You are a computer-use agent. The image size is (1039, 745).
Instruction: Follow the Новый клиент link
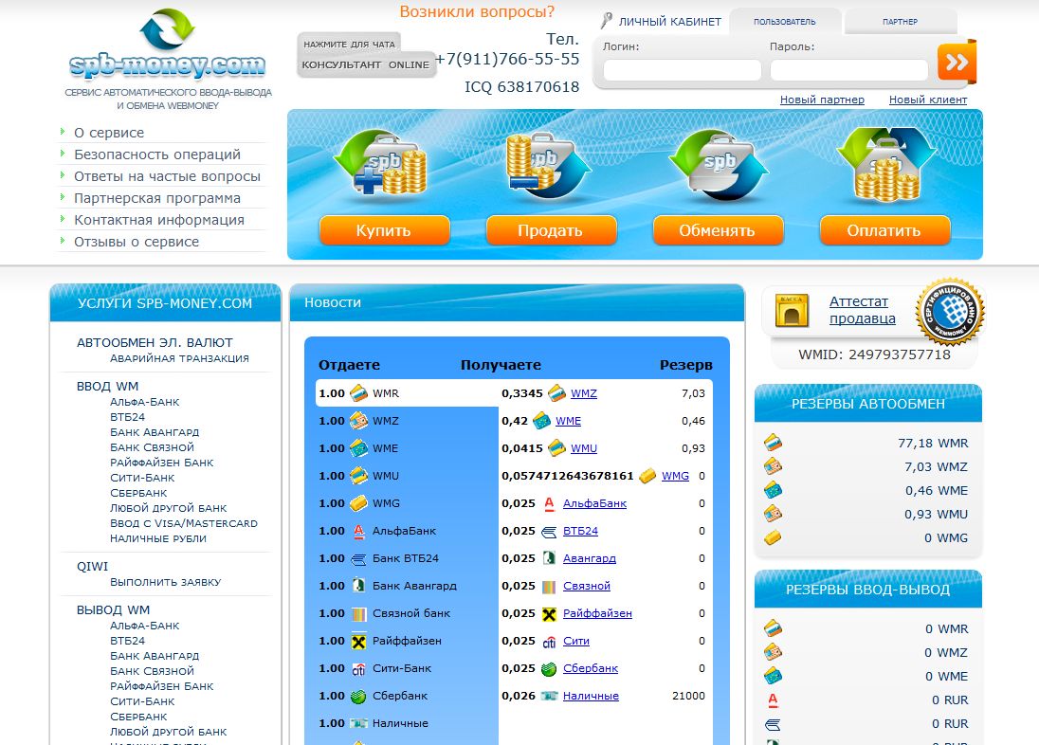(x=928, y=100)
